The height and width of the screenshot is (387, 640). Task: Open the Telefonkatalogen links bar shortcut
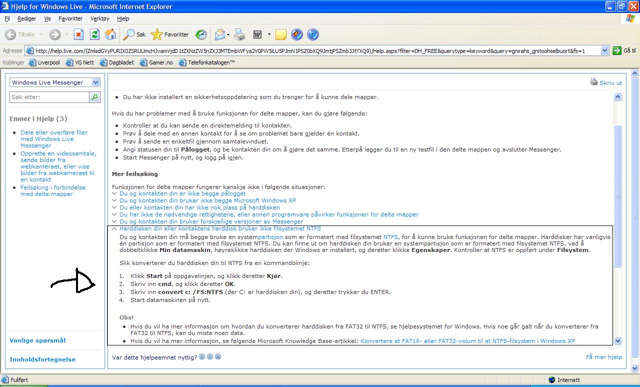[x=207, y=62]
